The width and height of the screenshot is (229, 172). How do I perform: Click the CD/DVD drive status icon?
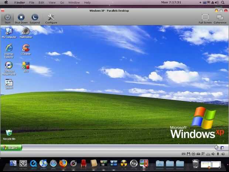point(194,154)
